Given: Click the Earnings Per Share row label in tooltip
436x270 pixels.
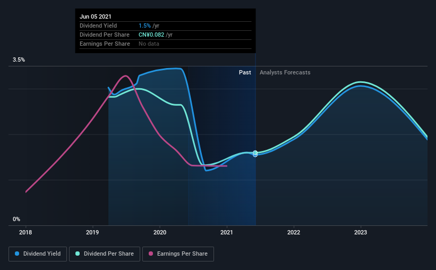Looking at the screenshot, I should [x=105, y=44].
